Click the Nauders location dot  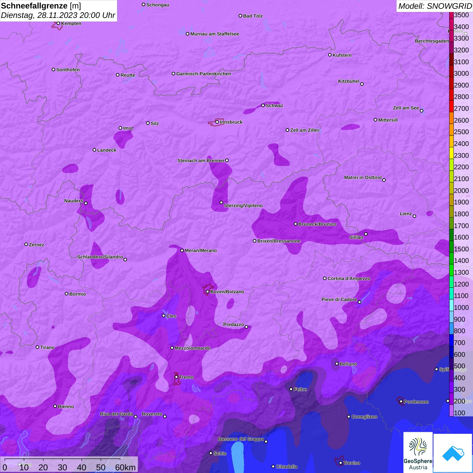point(86,203)
